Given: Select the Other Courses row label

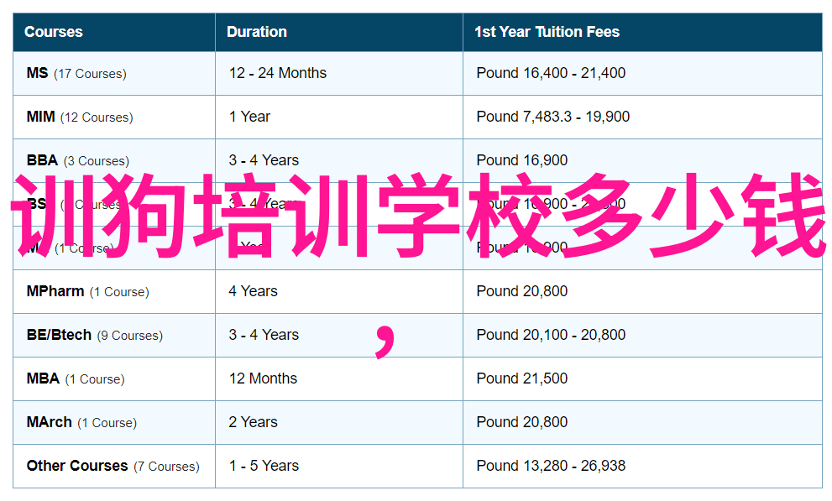Looking at the screenshot, I should pyautogui.click(x=77, y=466).
